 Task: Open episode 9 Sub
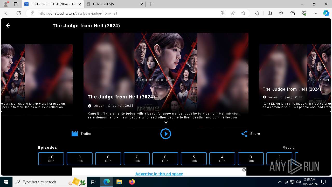click(x=80, y=159)
